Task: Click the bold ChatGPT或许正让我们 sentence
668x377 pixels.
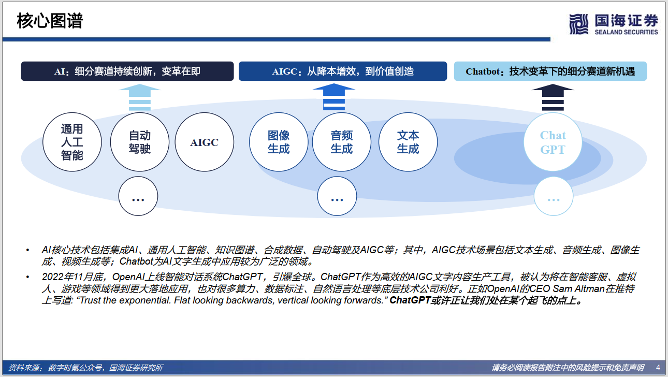Action: pyautogui.click(x=486, y=300)
